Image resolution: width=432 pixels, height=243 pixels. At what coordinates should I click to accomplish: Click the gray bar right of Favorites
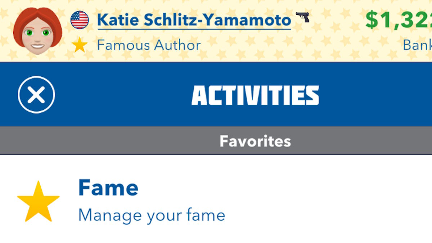click(360, 141)
